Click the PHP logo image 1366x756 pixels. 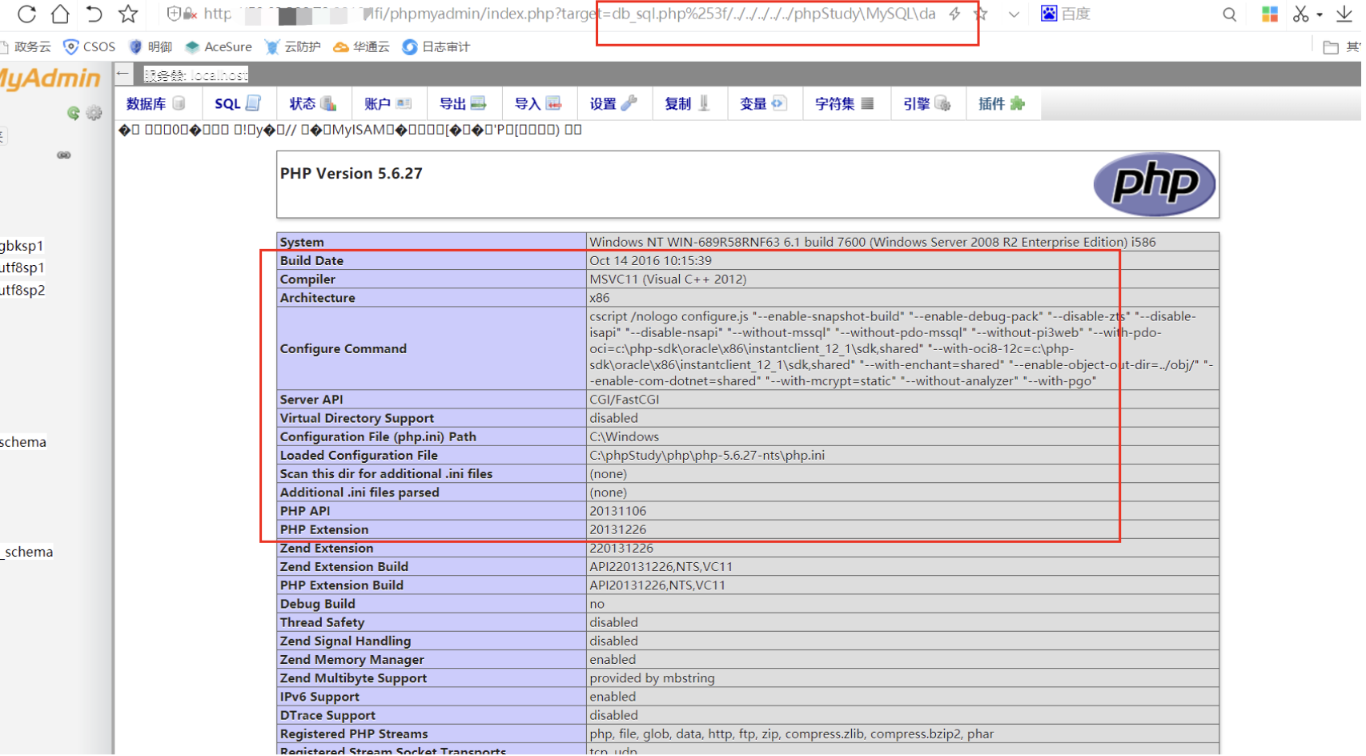point(1154,184)
